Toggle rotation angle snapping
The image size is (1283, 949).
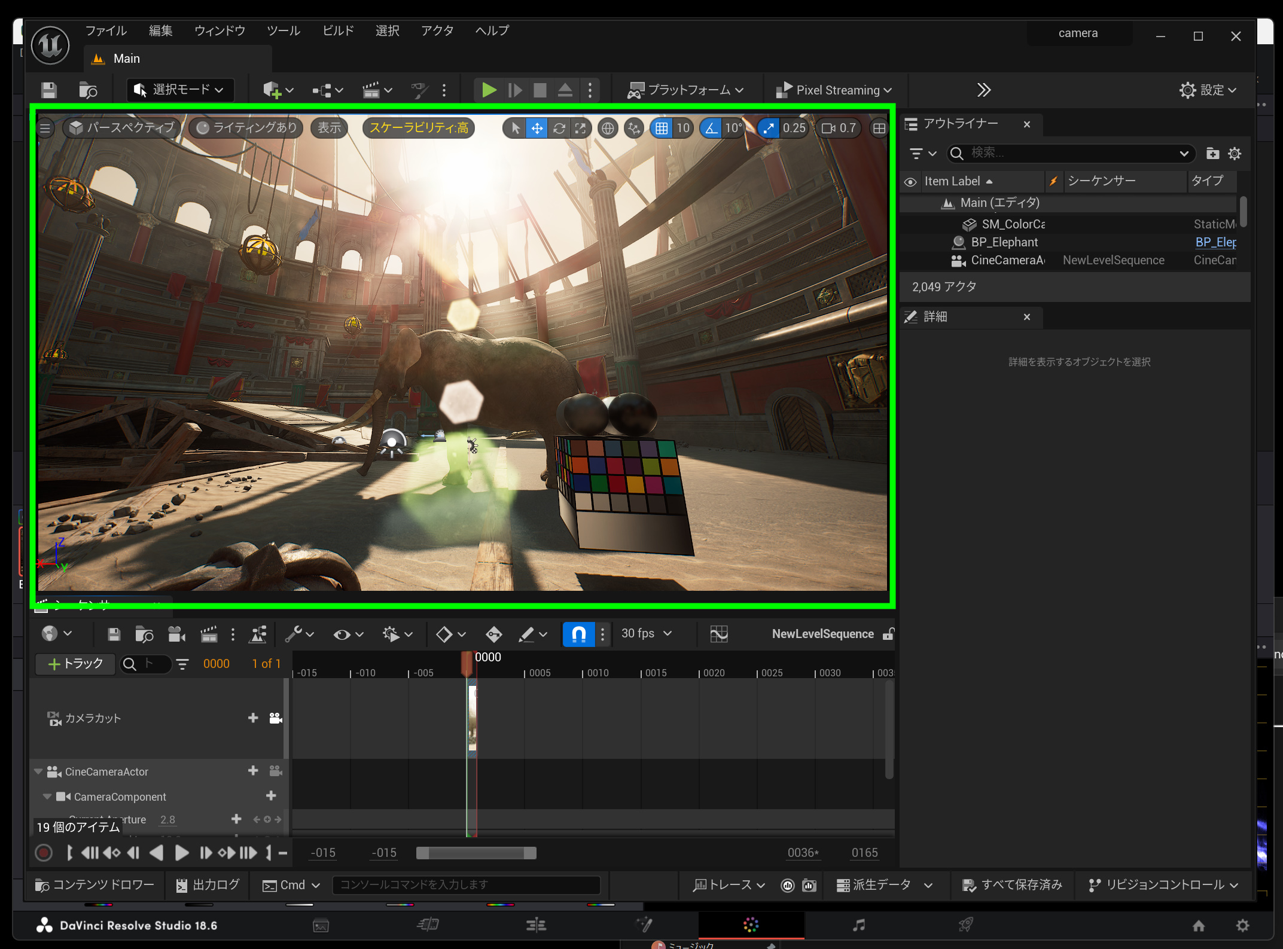711,128
